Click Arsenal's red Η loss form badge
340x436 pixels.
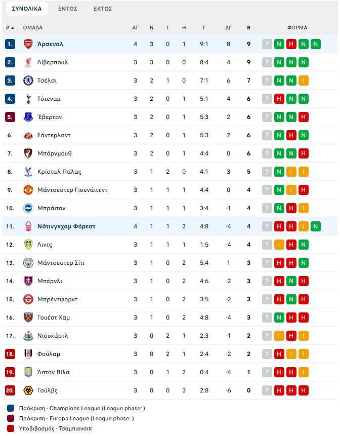(291, 44)
